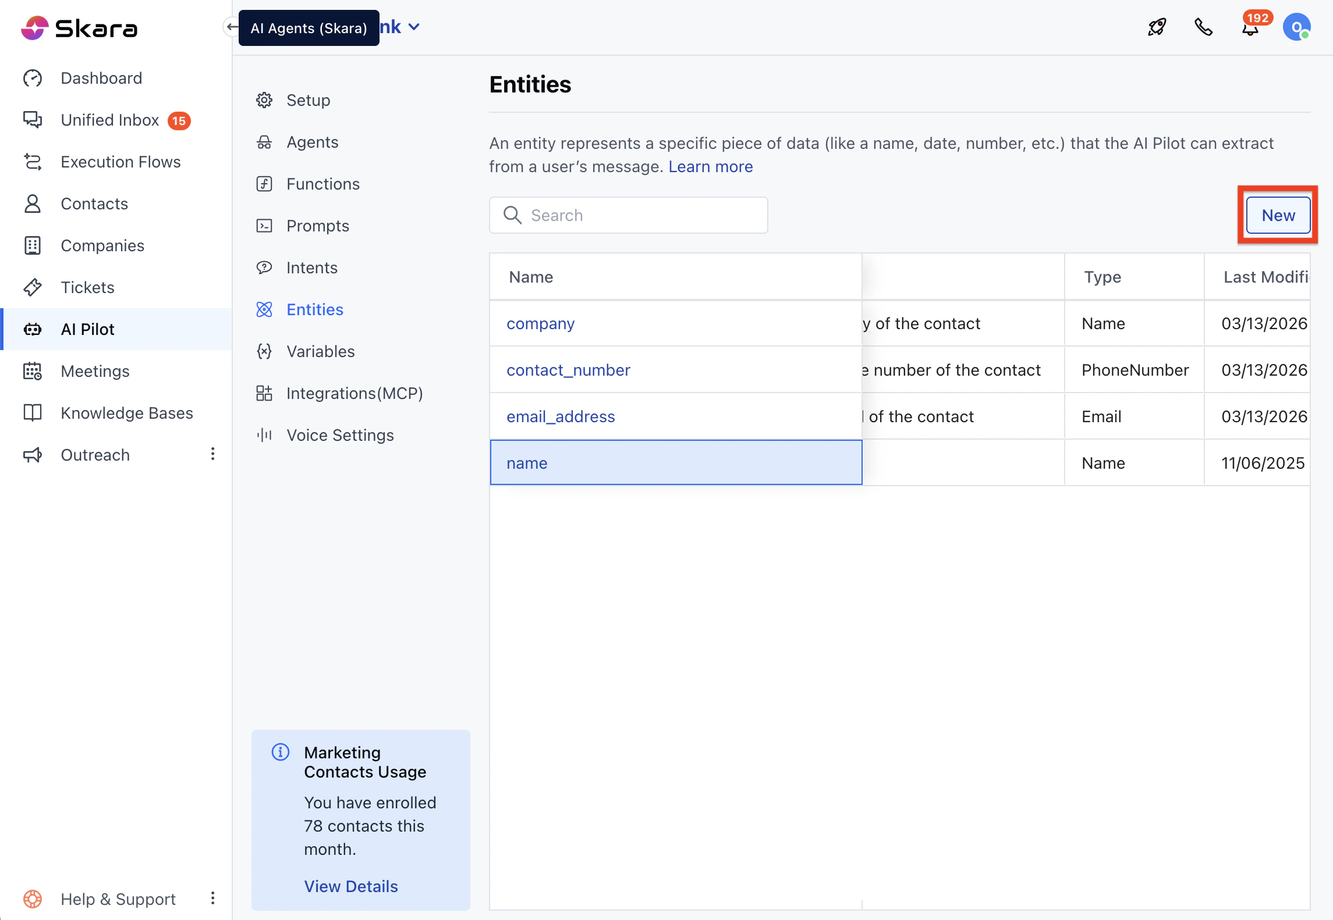The image size is (1333, 920).
Task: Follow the Learn more link
Action: click(x=710, y=167)
